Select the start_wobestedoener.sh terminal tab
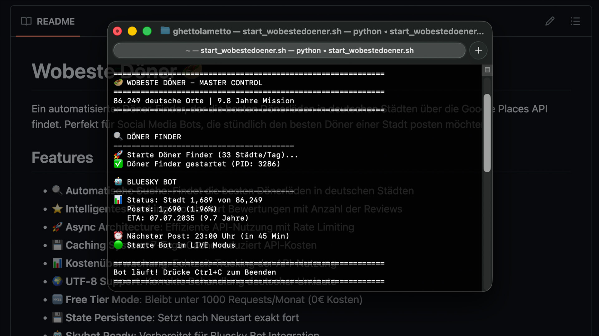 (x=289, y=50)
